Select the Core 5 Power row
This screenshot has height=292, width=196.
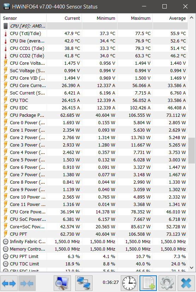point(94,160)
